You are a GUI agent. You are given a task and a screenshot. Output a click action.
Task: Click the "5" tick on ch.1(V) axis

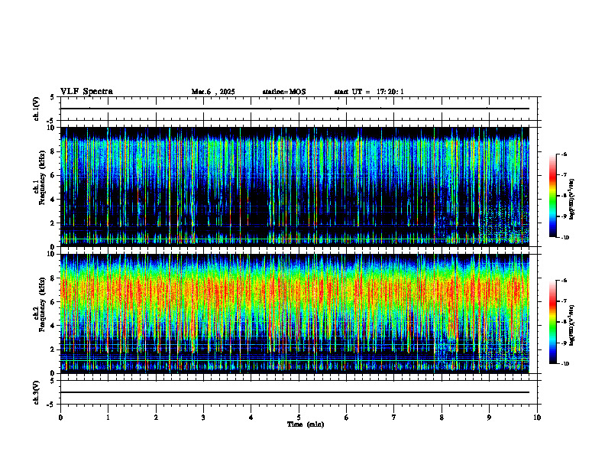pos(52,97)
